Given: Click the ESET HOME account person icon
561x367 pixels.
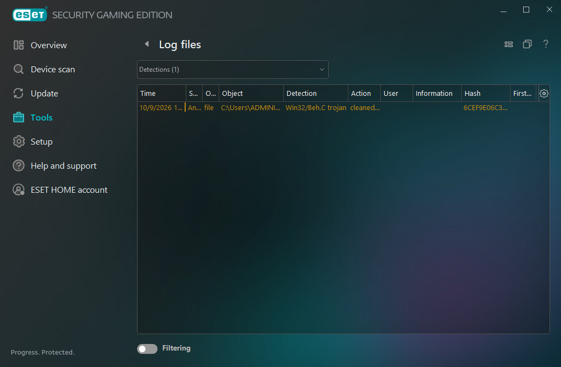Looking at the screenshot, I should 19,190.
